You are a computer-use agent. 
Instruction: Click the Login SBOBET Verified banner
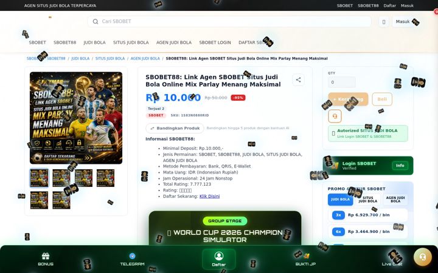[x=368, y=166]
